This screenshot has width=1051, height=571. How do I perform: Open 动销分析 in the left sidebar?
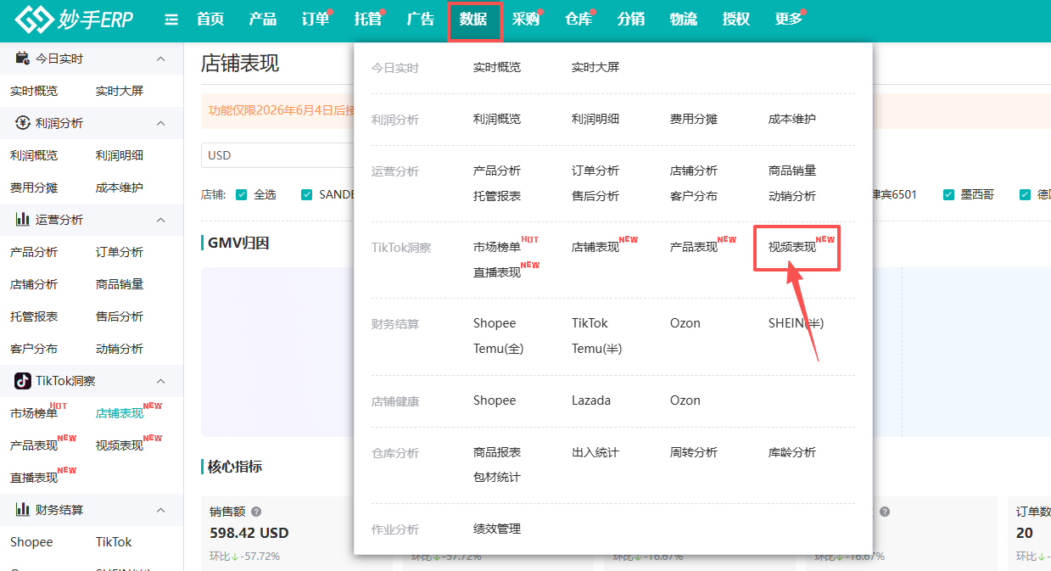click(x=120, y=349)
